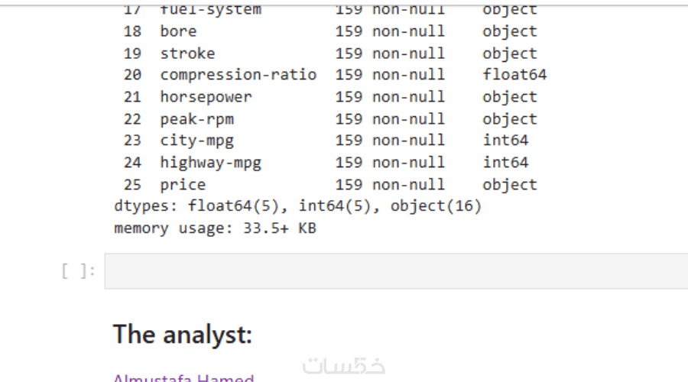This screenshot has height=382, width=688.
Task: Click the 'horsepower' column name
Action: (x=206, y=97)
